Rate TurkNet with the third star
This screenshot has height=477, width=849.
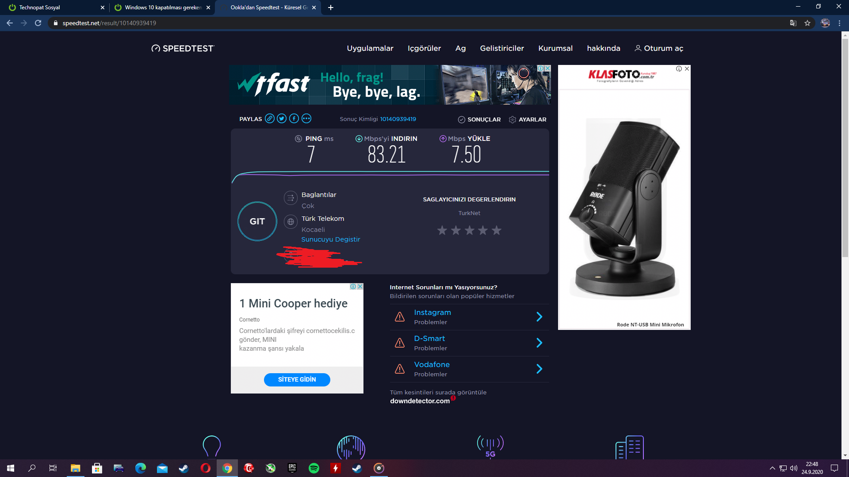tap(470, 231)
